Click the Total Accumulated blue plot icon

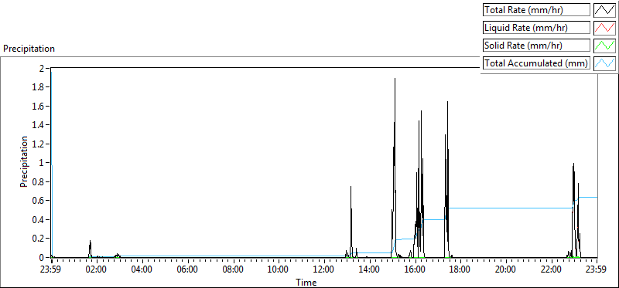[604, 63]
